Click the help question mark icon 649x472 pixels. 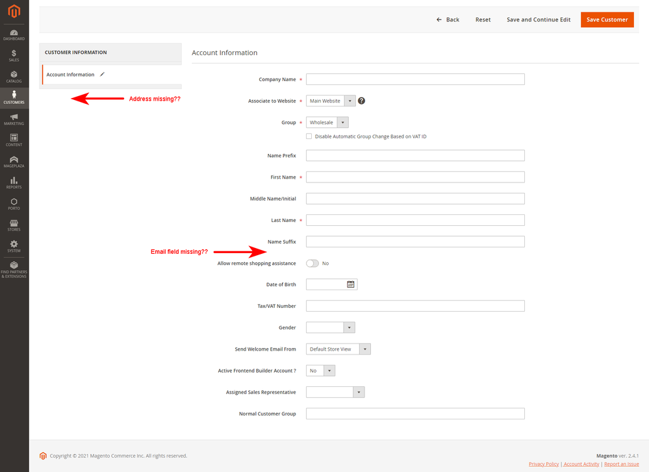(x=361, y=101)
